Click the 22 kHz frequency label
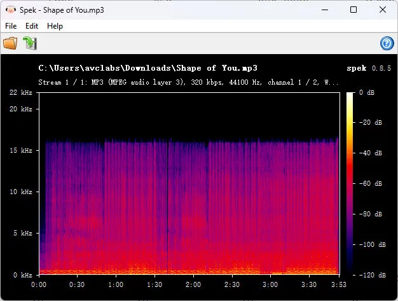The width and height of the screenshot is (398, 301). click(21, 92)
